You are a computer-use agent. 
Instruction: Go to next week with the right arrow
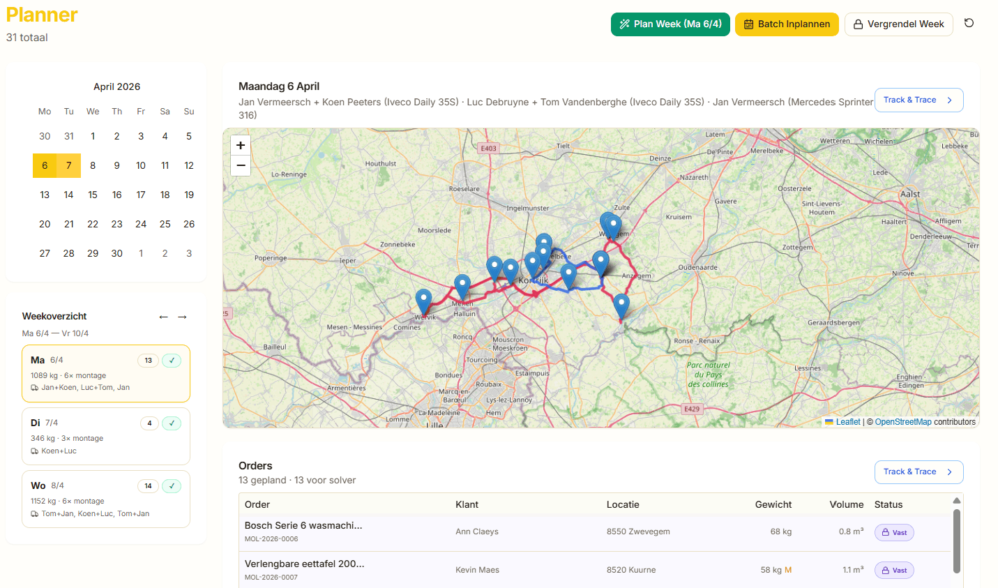point(182,317)
